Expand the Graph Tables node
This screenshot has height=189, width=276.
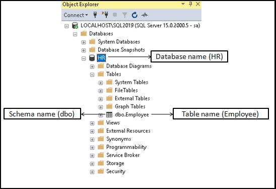pos(101,107)
